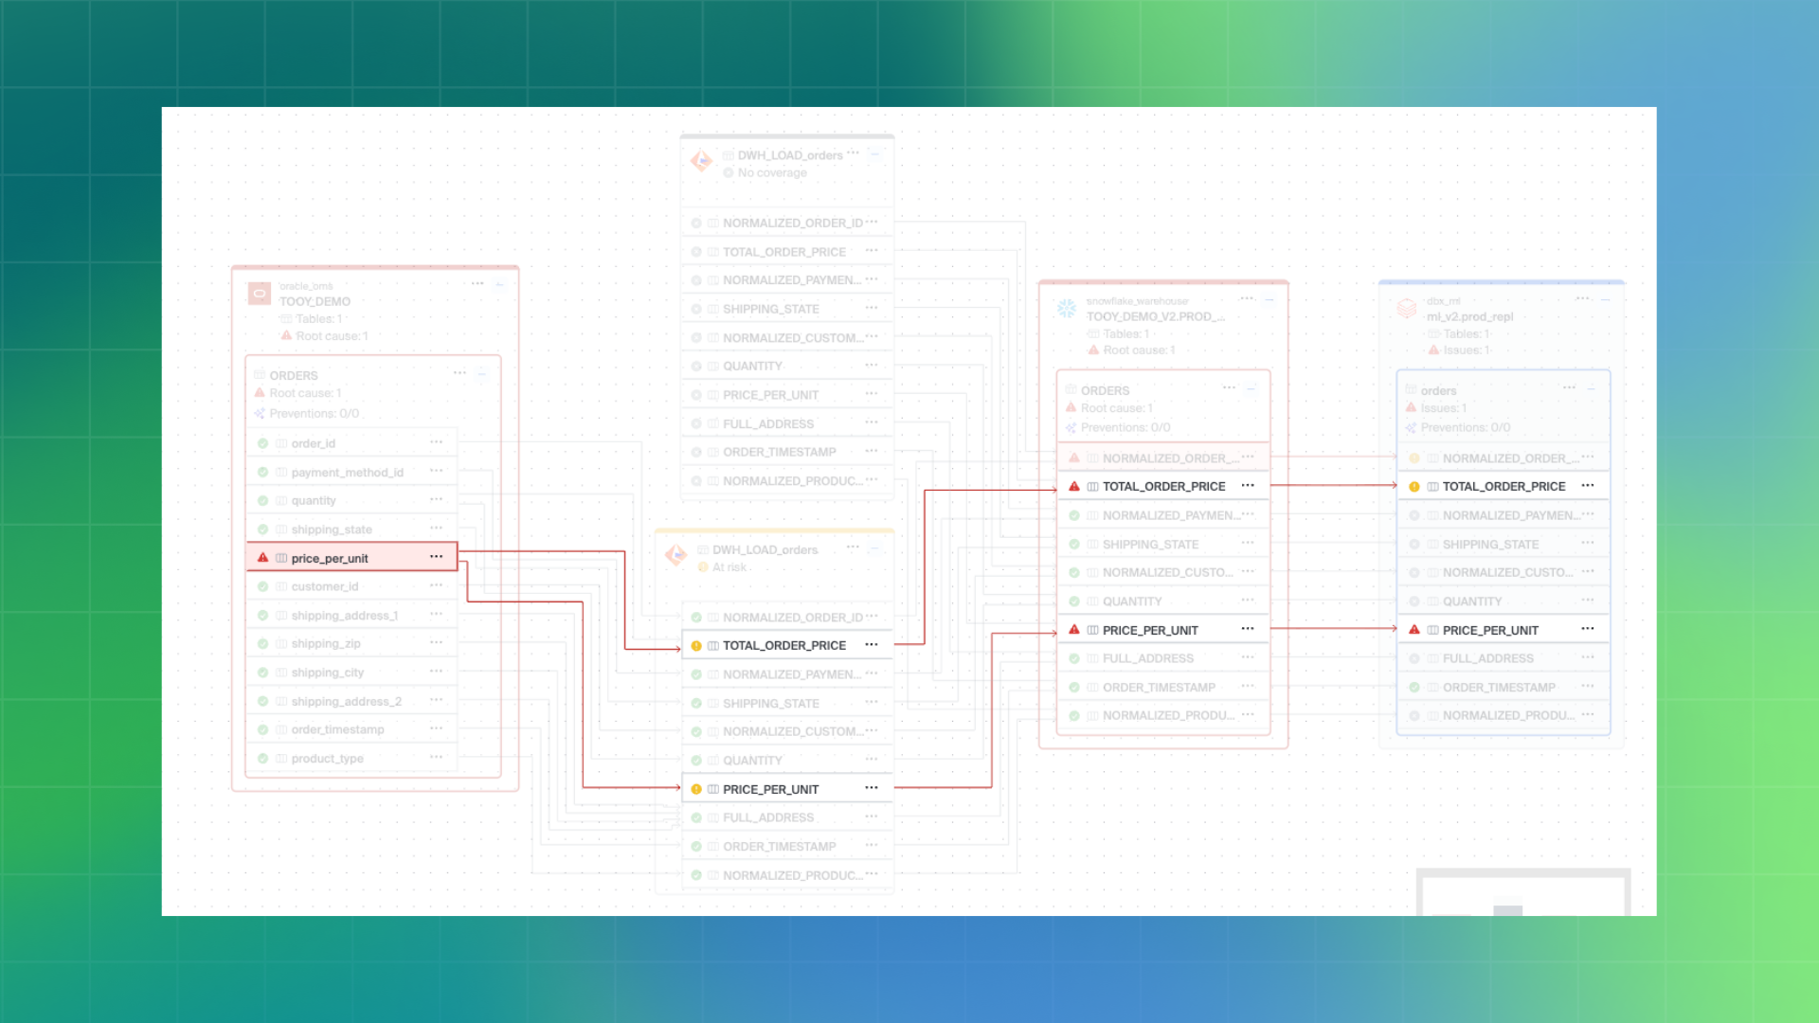Click the Oracle logo icon on oracle_oms node
This screenshot has height=1023, width=1819.
click(259, 294)
